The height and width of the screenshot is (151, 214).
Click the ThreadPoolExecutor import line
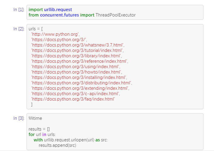[x=82, y=15]
